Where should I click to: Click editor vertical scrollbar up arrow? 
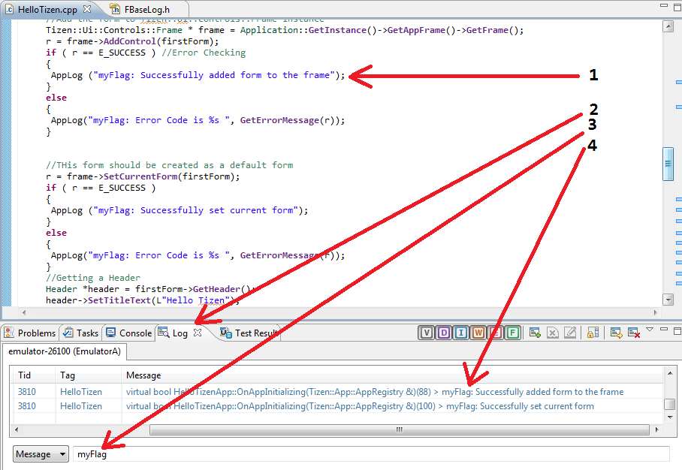pyautogui.click(x=668, y=26)
